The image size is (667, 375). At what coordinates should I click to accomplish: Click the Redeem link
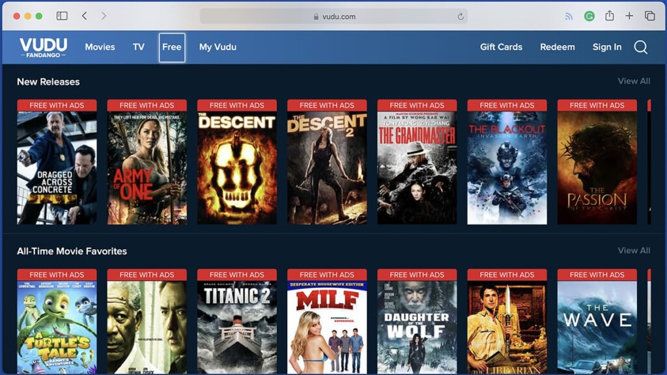(x=558, y=47)
